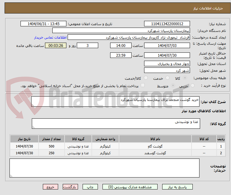231x195 pixels.
Task: Click the تعداد / مقدار column header
Action: (x=52, y=139)
